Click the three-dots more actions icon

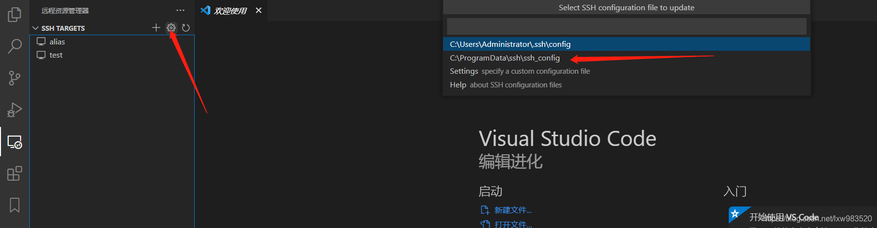(180, 10)
